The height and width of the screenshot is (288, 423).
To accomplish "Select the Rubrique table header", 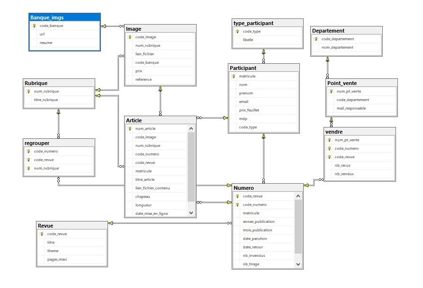I will tap(59, 83).
